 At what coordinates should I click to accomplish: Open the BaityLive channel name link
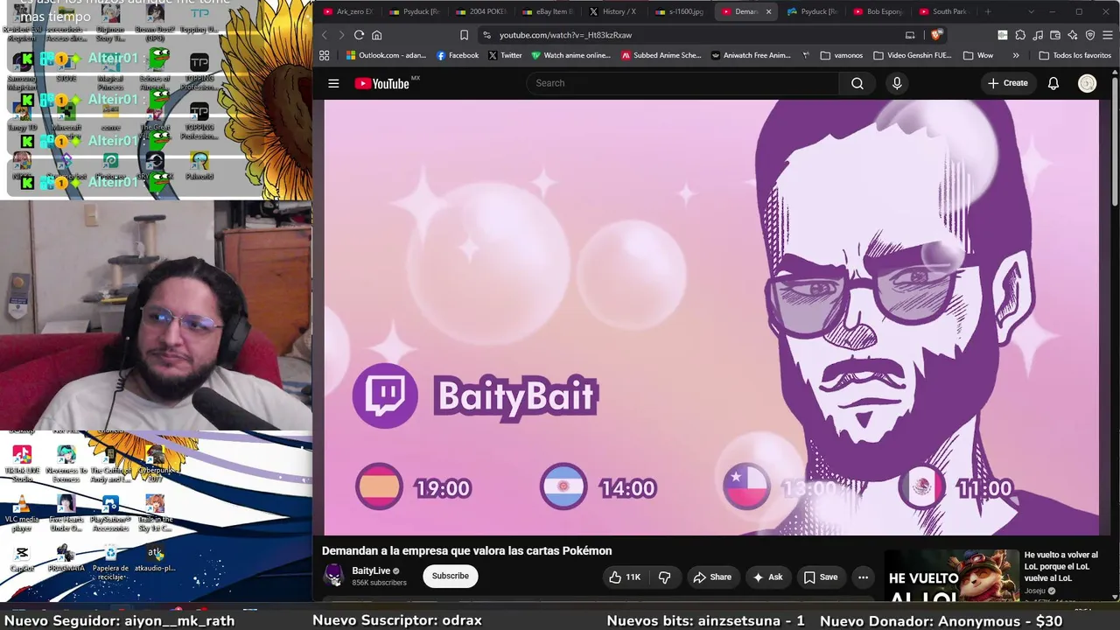[x=371, y=570]
